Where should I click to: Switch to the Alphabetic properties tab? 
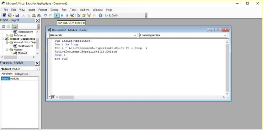[7, 74]
